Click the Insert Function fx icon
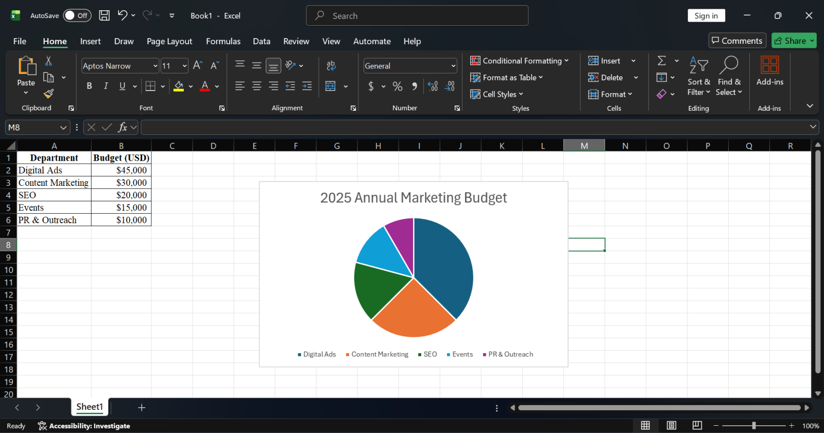This screenshot has width=824, height=433. coord(123,127)
